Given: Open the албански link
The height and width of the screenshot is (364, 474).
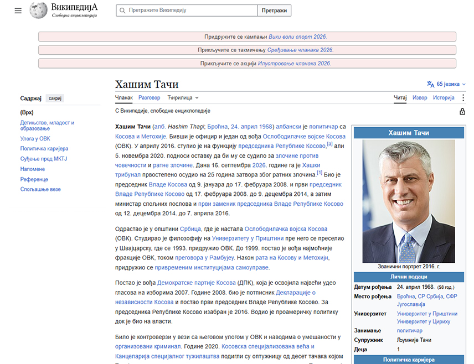Looking at the screenshot, I should click(x=288, y=127).
